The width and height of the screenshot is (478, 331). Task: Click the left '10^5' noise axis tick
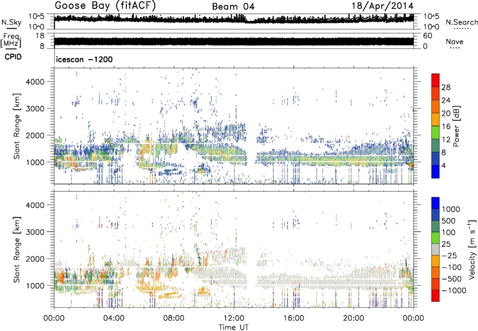36,17
